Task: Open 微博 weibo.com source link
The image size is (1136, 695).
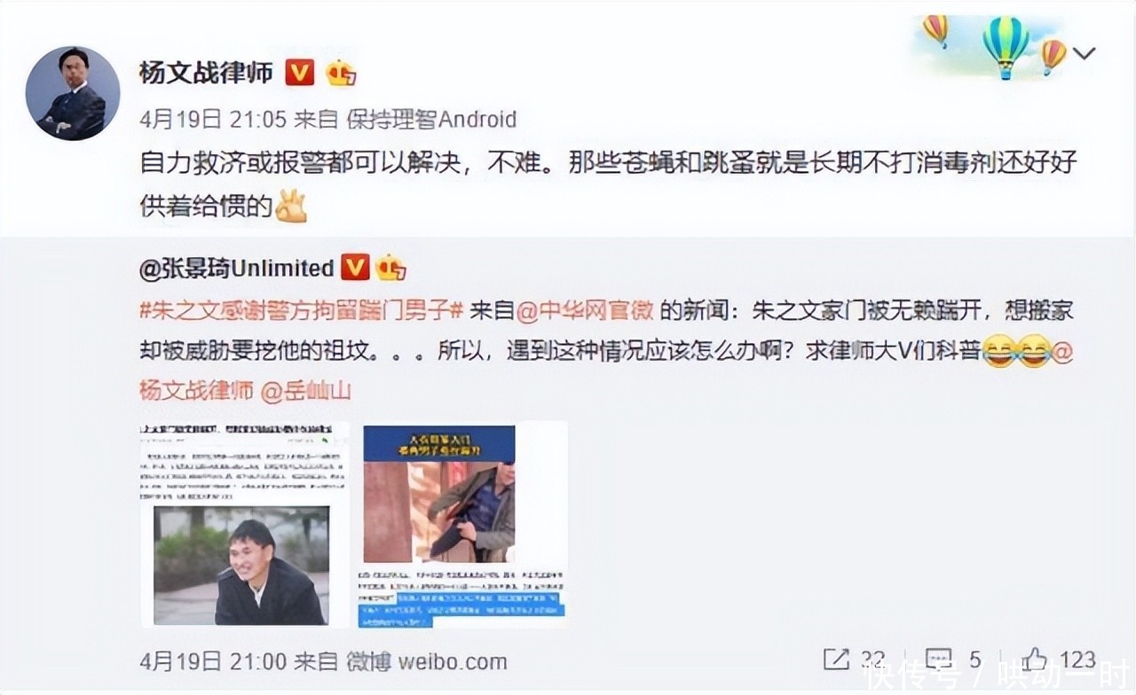Action: [x=426, y=661]
